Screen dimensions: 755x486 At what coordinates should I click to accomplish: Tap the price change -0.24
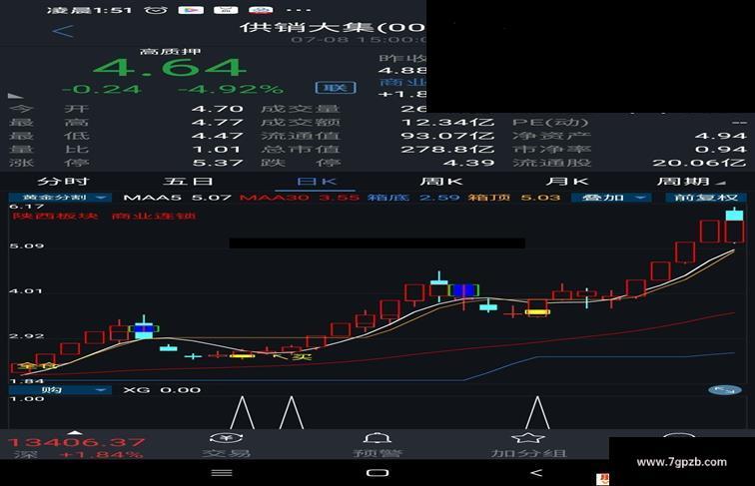(102, 89)
